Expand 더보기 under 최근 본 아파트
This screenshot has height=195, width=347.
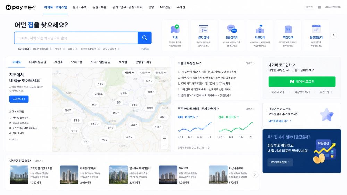(14, 139)
